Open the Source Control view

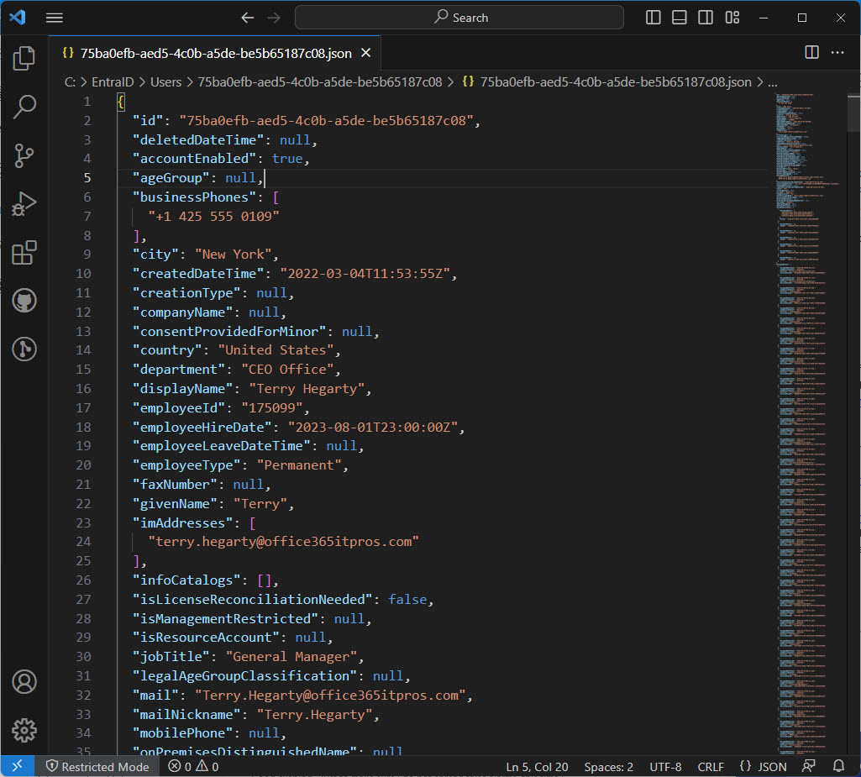24,155
